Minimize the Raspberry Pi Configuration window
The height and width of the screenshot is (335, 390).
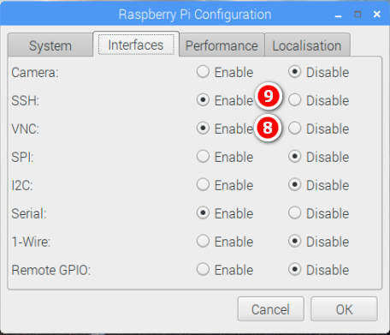(x=339, y=15)
